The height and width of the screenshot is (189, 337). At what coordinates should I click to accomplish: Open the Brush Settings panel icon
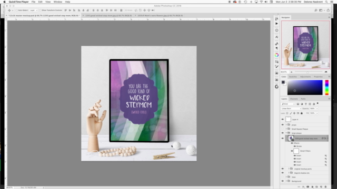click(x=276, y=62)
